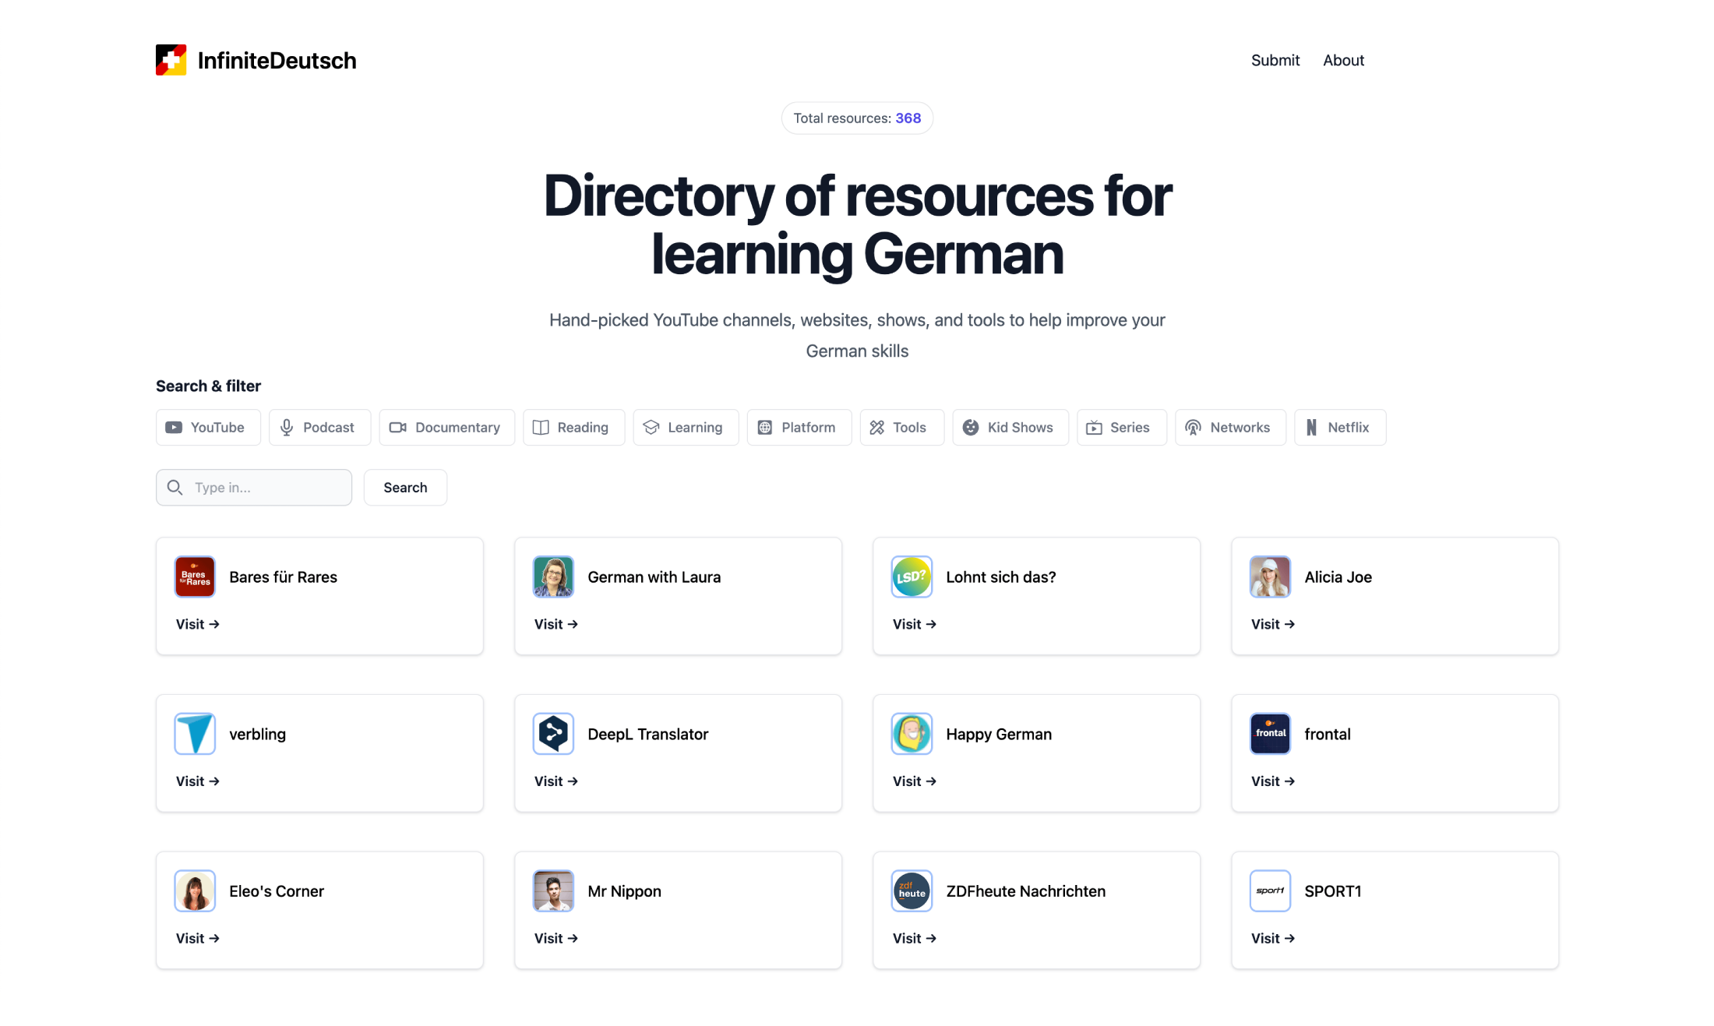Click the German with Laura avatar
The width and height of the screenshot is (1714, 1026).
point(553,576)
